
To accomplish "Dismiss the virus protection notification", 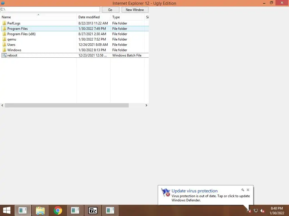I will pyautogui.click(x=248, y=190).
